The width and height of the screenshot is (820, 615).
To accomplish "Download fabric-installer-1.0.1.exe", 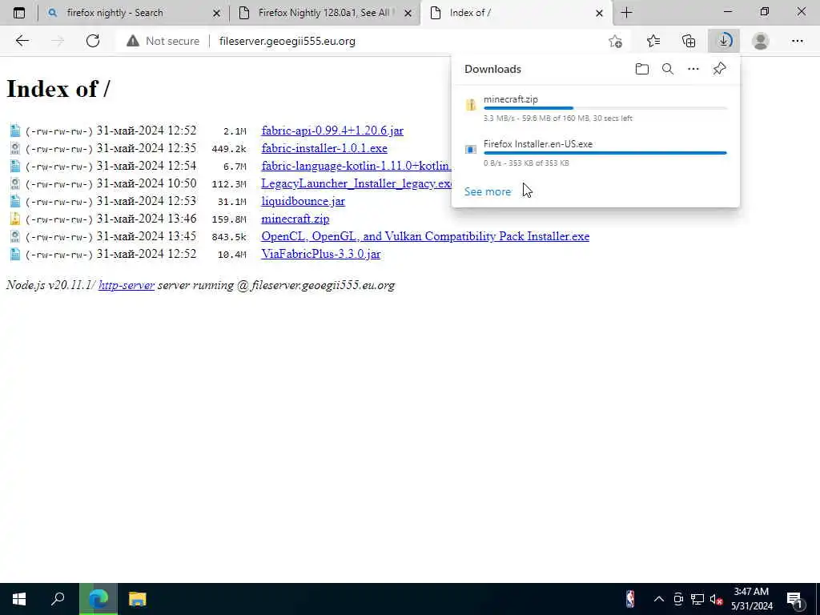I will [324, 148].
